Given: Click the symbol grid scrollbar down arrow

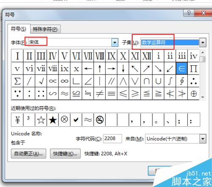Looking at the screenshot, I should (203, 97).
